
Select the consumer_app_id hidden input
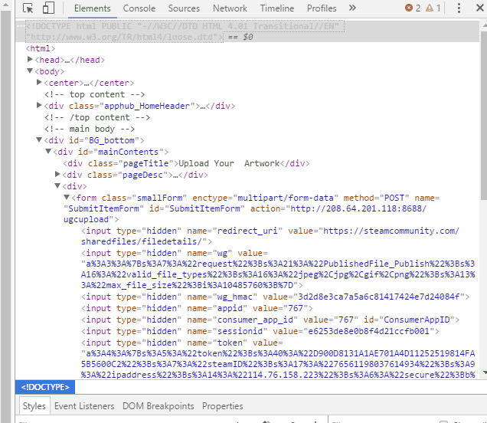[x=270, y=320]
